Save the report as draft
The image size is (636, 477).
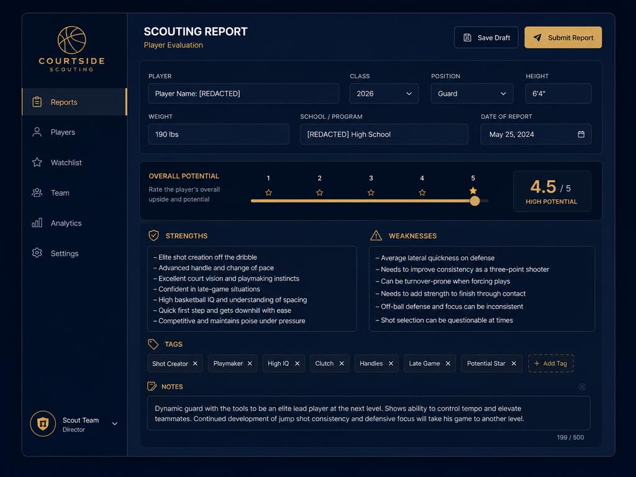pyautogui.click(x=486, y=37)
